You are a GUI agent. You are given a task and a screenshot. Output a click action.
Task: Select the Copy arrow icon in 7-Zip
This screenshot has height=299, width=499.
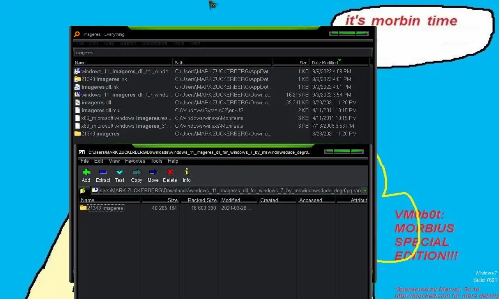[136, 172]
